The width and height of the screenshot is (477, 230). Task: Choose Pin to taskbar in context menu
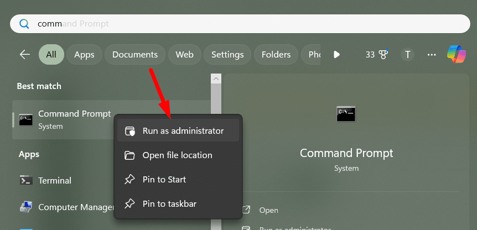point(178,204)
